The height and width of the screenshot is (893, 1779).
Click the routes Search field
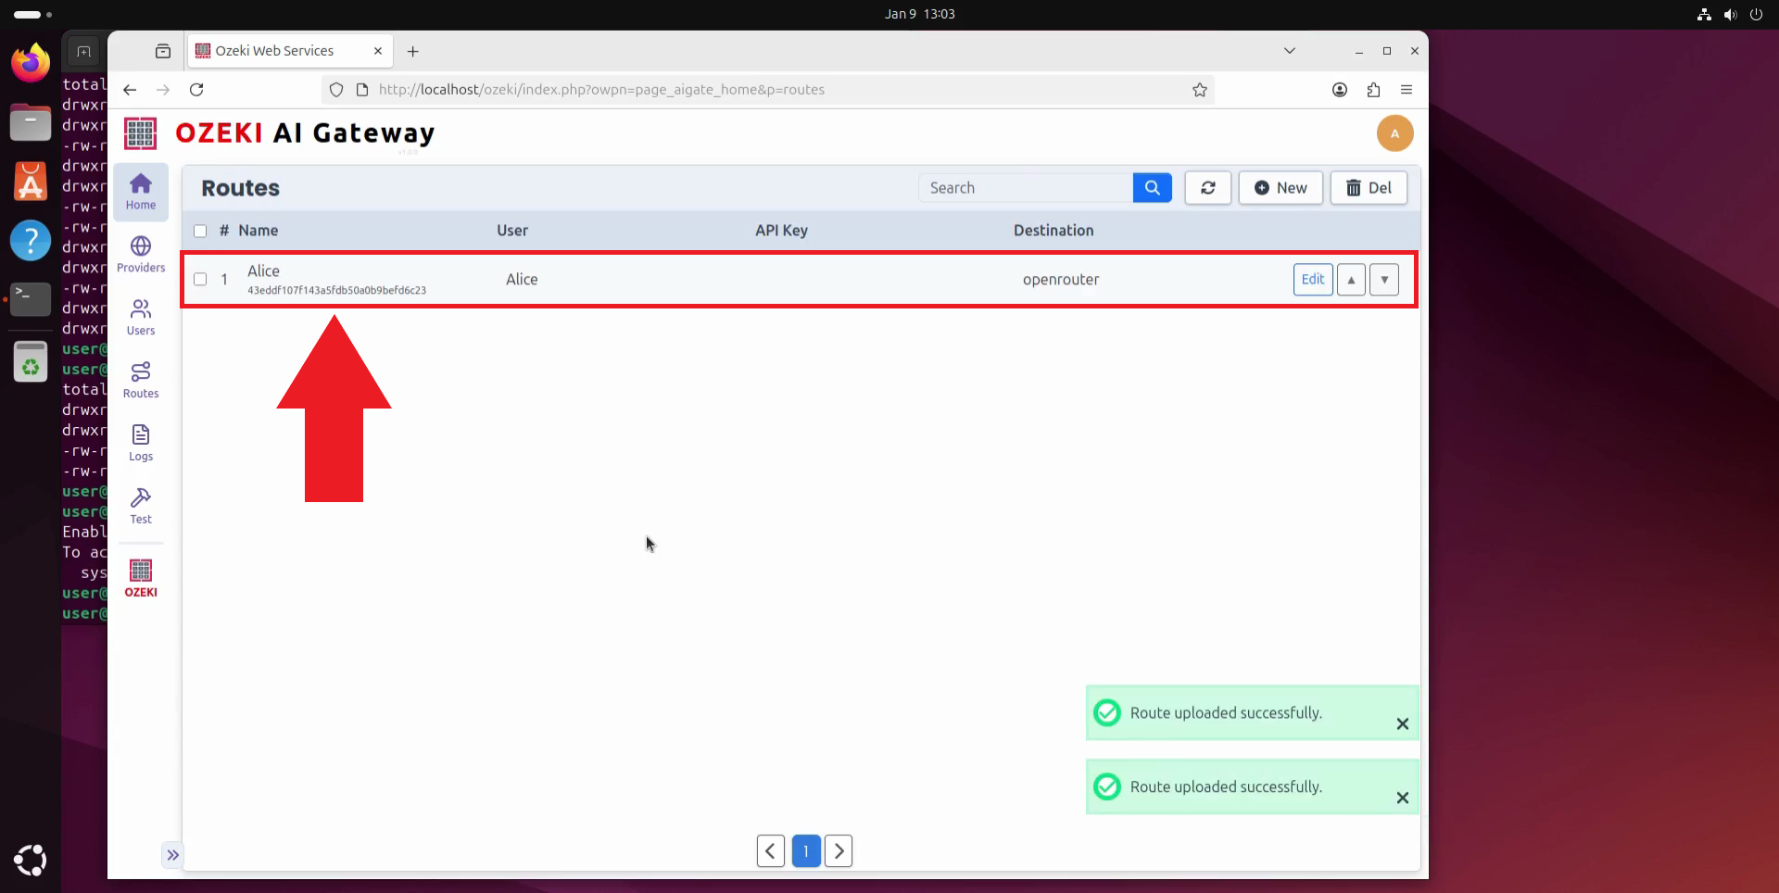tap(1026, 188)
